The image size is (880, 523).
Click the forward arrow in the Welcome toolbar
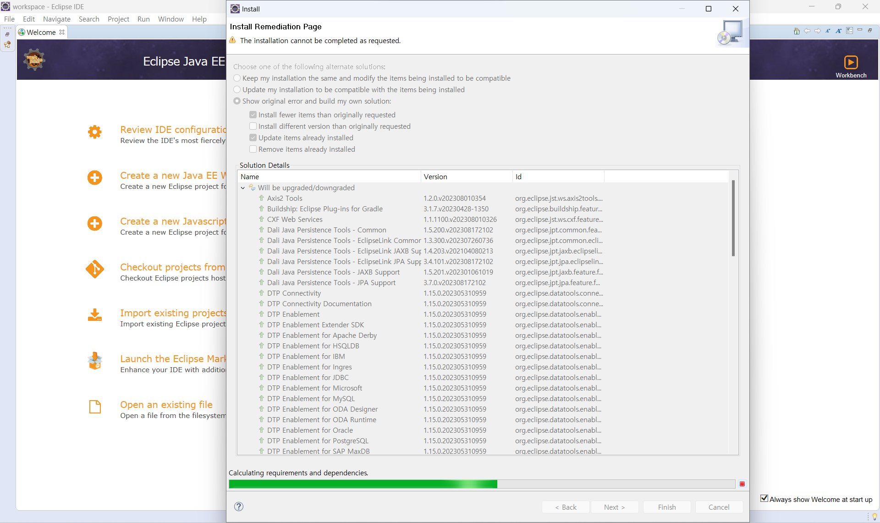[x=818, y=31]
